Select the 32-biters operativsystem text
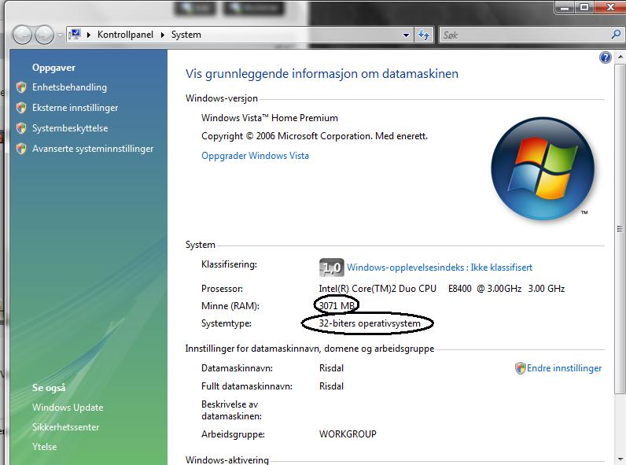The image size is (626, 465). tap(370, 323)
